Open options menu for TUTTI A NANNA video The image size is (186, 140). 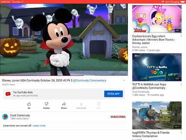coord(181,84)
